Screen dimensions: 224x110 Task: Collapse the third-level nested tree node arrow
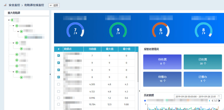(18, 32)
